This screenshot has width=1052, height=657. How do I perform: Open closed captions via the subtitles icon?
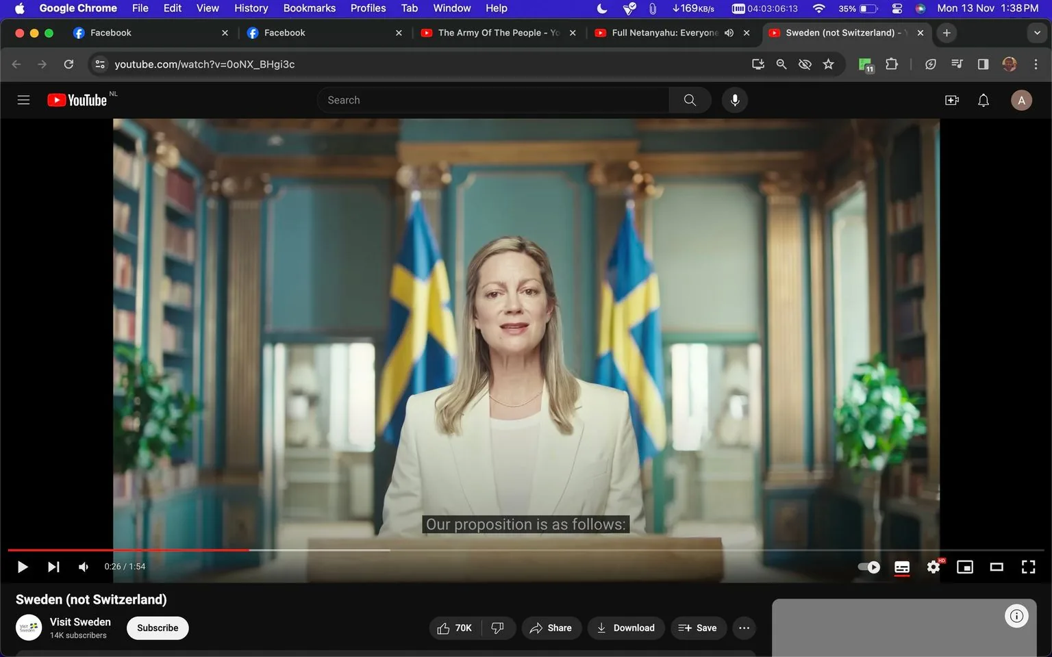901,567
